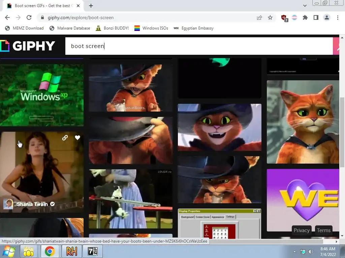Viewport: 345px width, 258px height.
Task: Open the Display Properties dialog GIF
Action: [x=220, y=224]
